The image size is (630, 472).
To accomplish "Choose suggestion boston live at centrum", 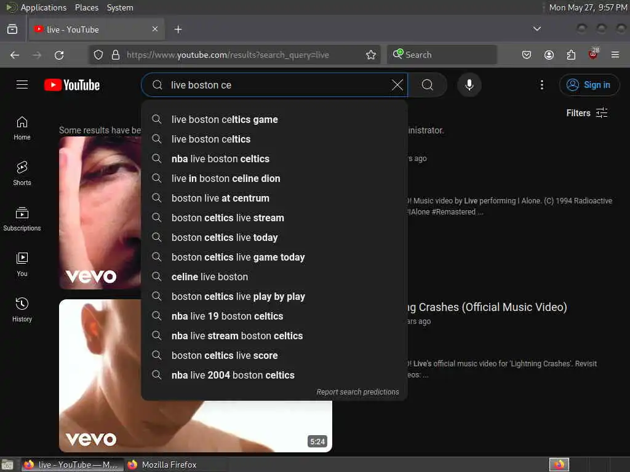I will coord(274,198).
